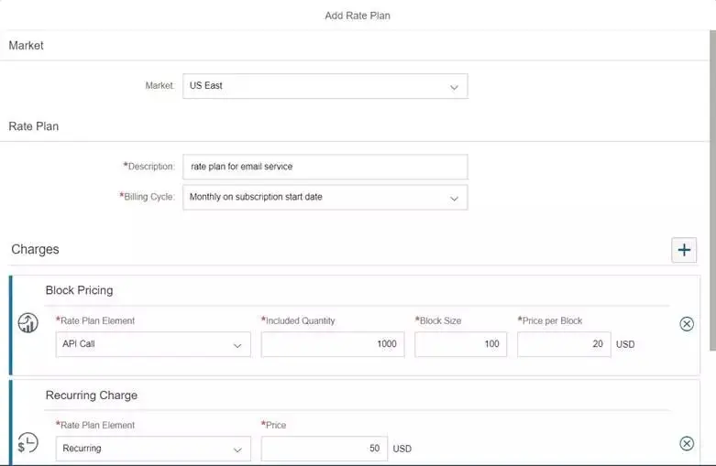Focus the recurring Price field showing 50
The height and width of the screenshot is (466, 716).
[325, 449]
